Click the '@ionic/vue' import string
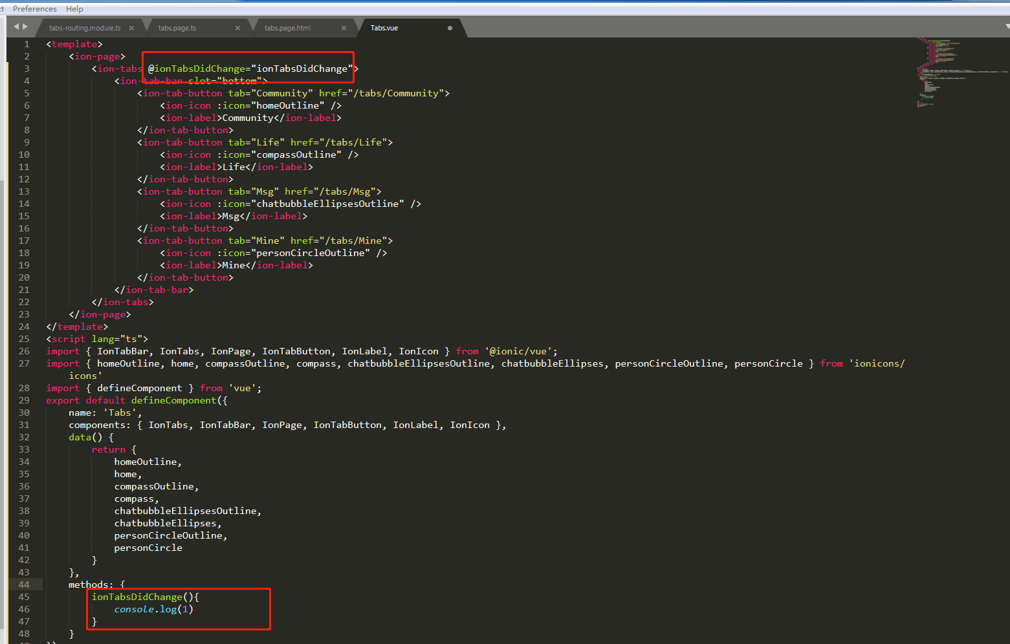The height and width of the screenshot is (644, 1010). [x=518, y=351]
